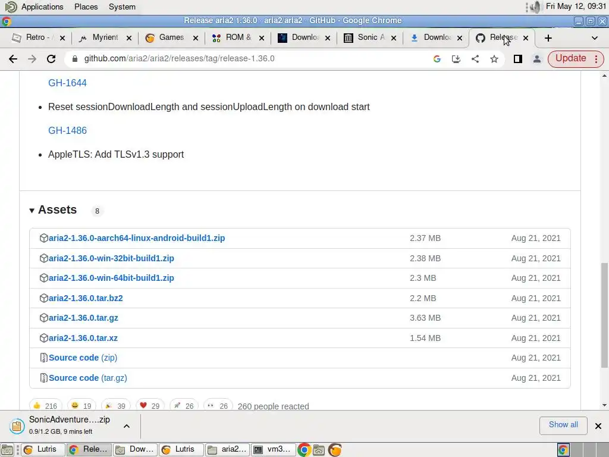Click the volume icon in system tray
The image size is (609, 457).
coord(535,7)
